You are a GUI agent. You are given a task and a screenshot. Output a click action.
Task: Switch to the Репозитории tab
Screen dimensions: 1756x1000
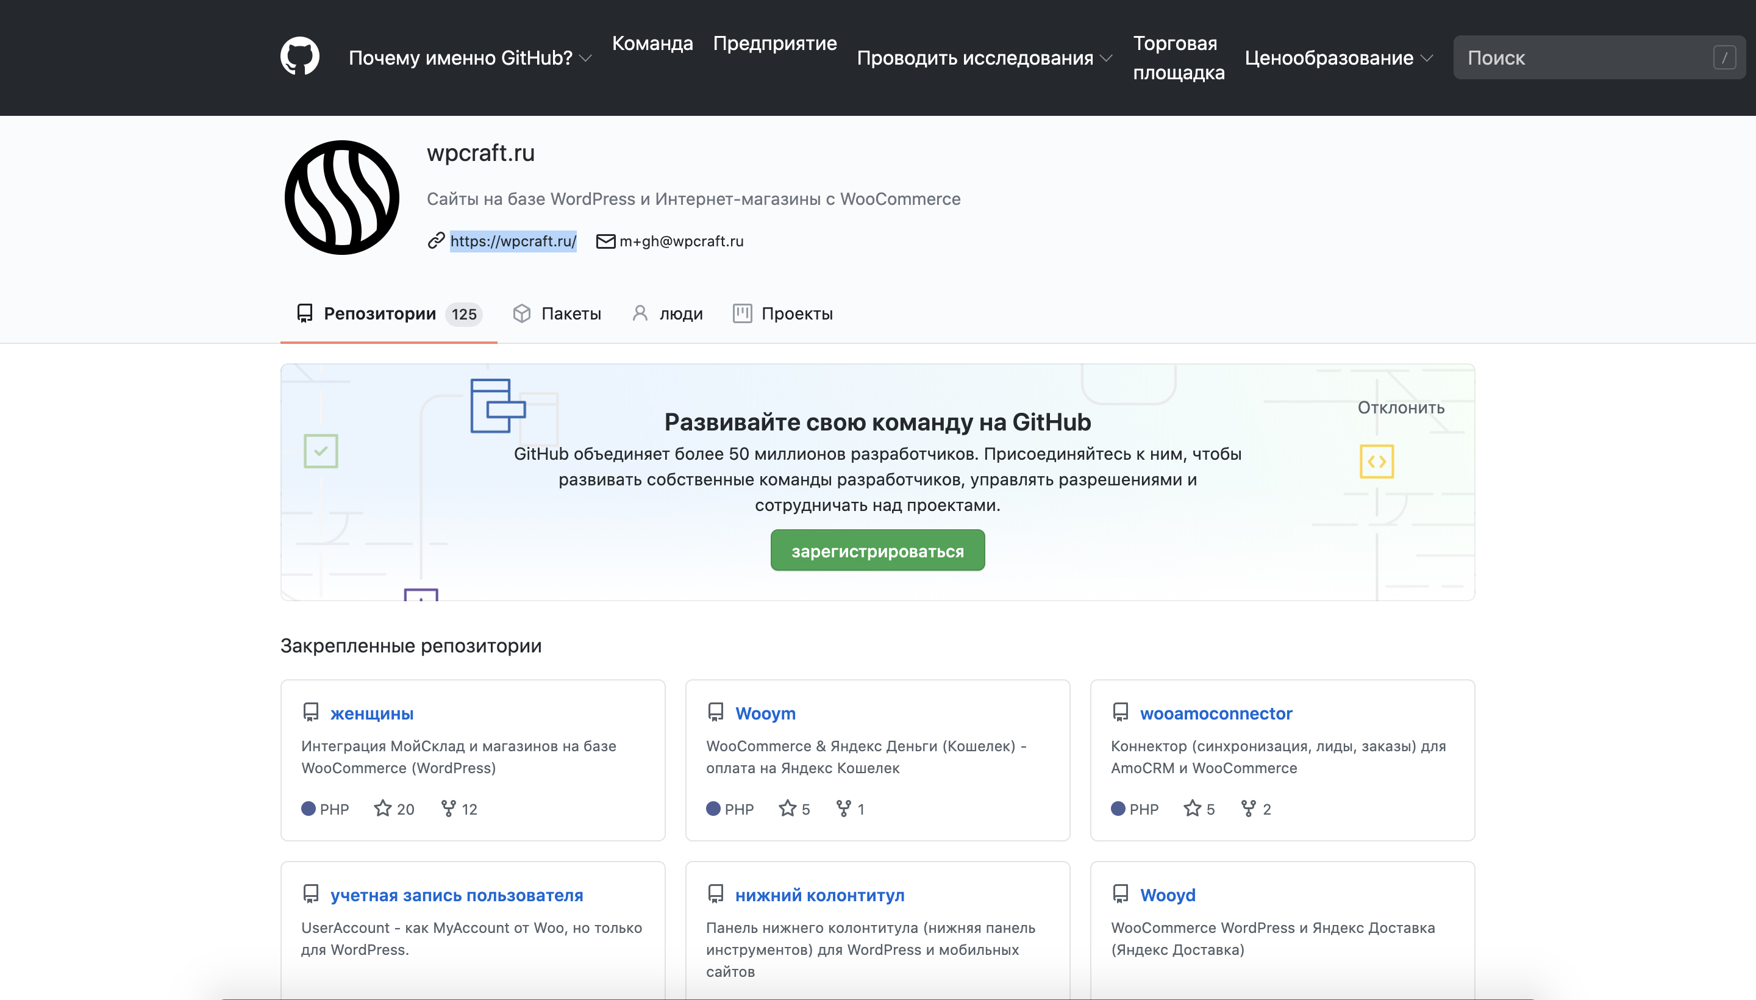(x=388, y=313)
